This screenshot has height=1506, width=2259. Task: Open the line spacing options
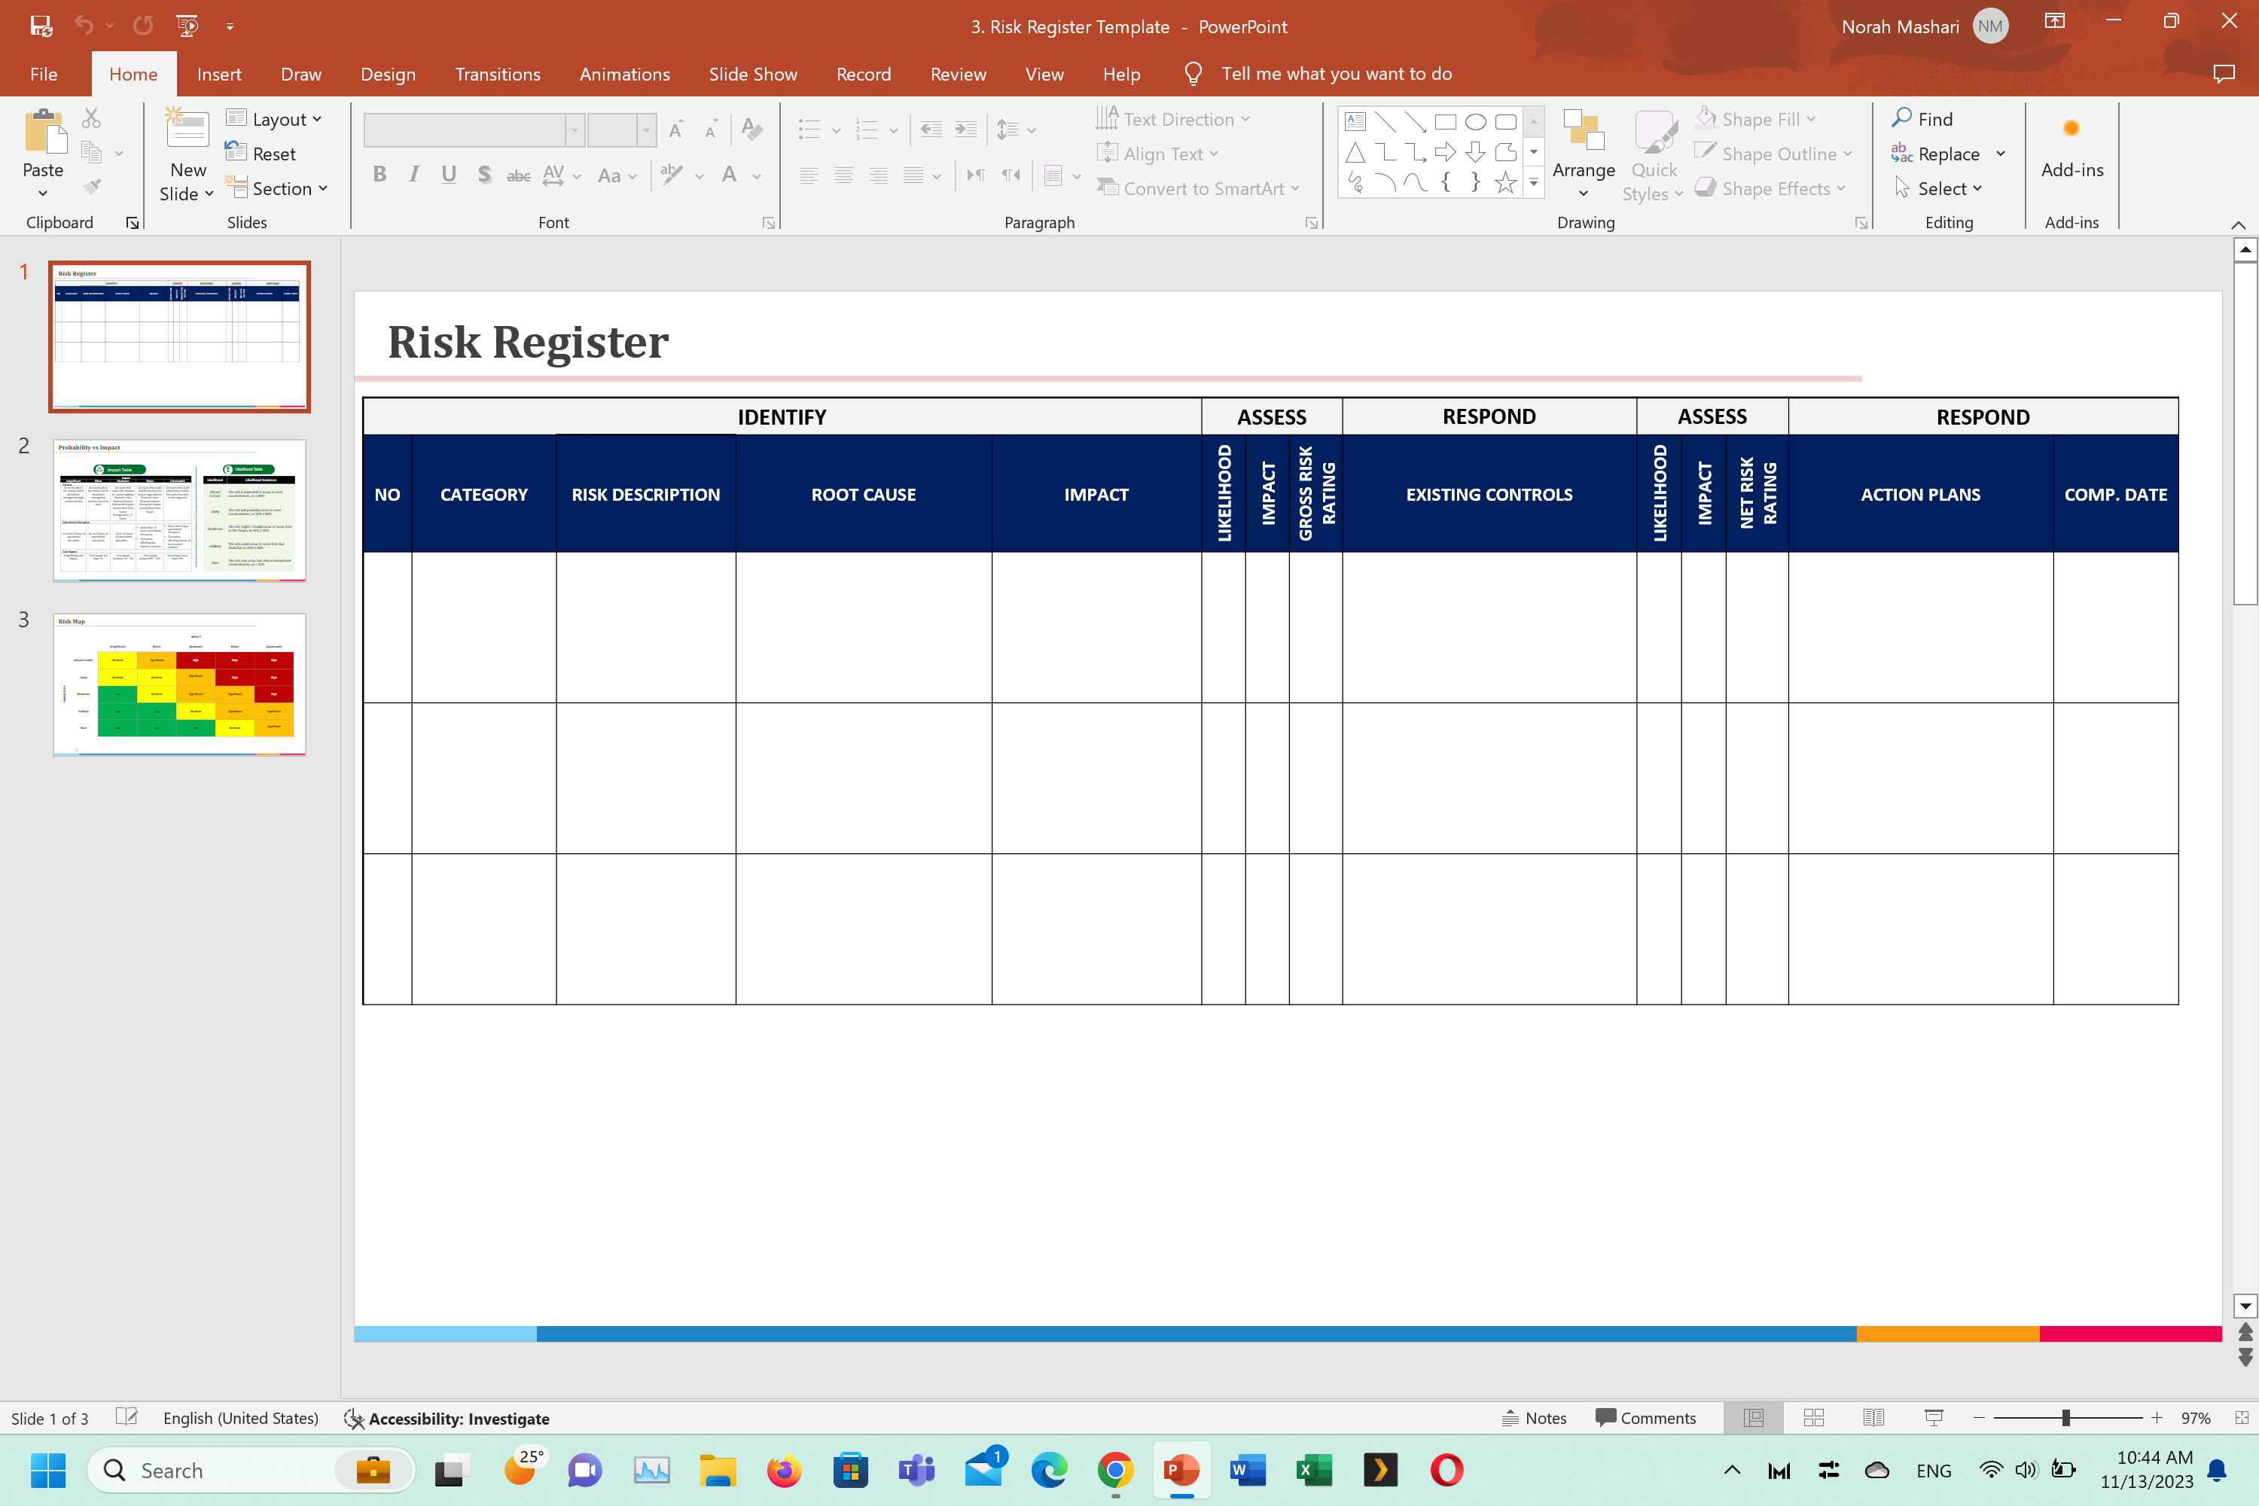coord(1014,130)
